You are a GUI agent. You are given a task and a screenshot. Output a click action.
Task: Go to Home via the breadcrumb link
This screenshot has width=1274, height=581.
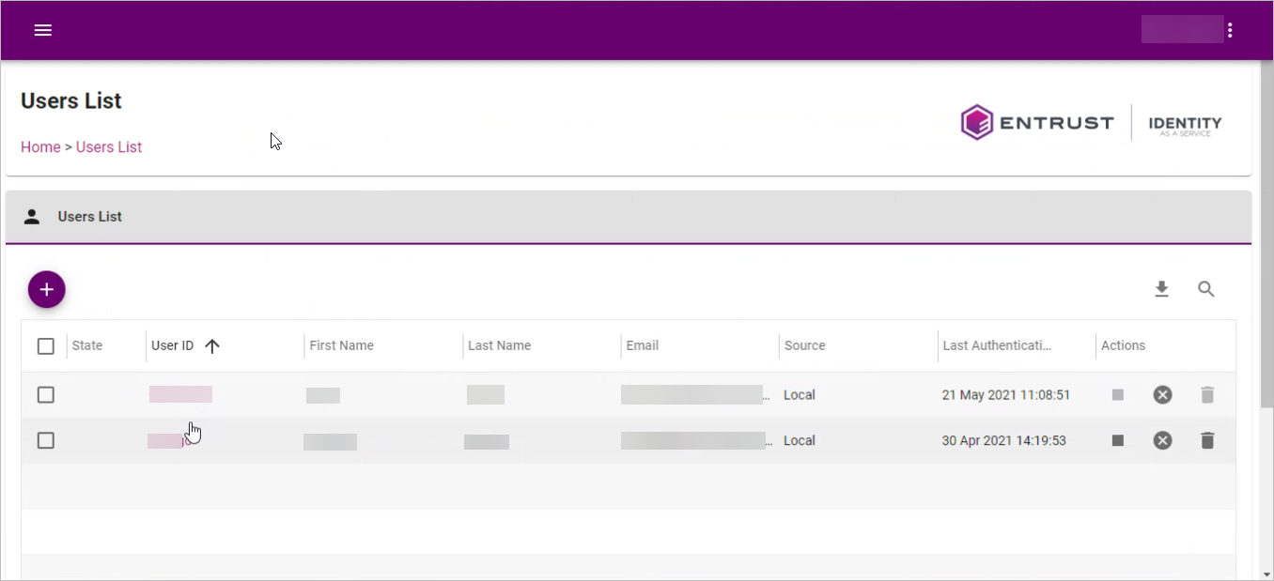click(x=40, y=147)
